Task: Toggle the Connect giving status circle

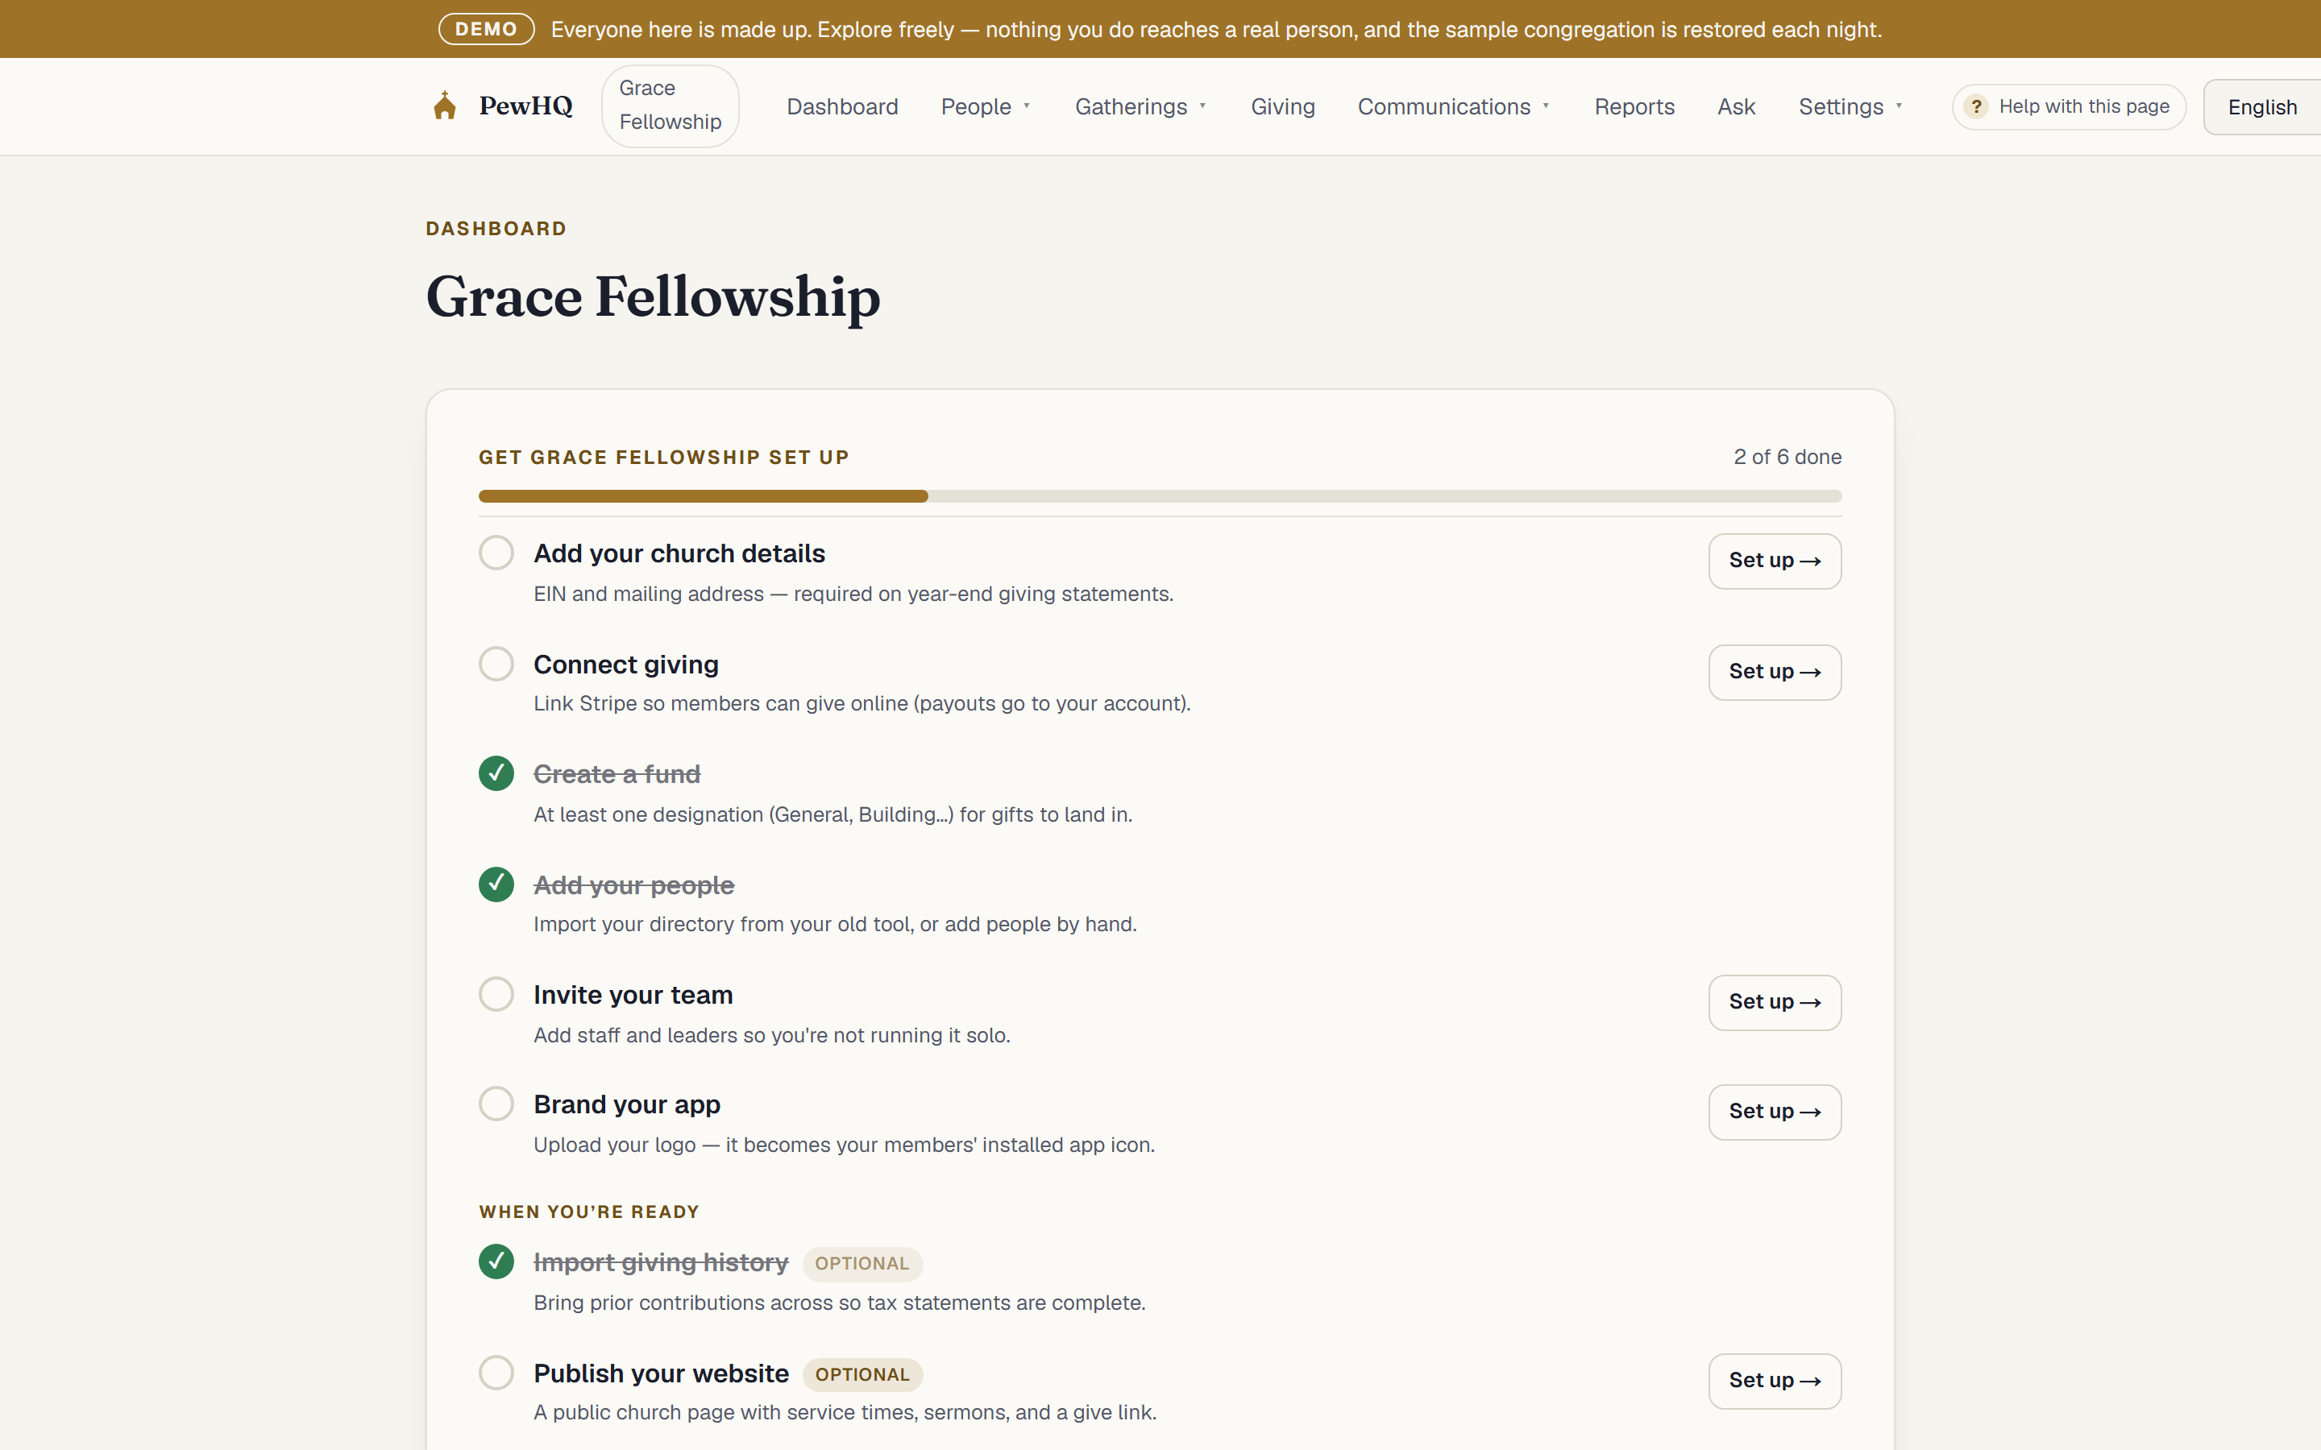Action: 496,664
